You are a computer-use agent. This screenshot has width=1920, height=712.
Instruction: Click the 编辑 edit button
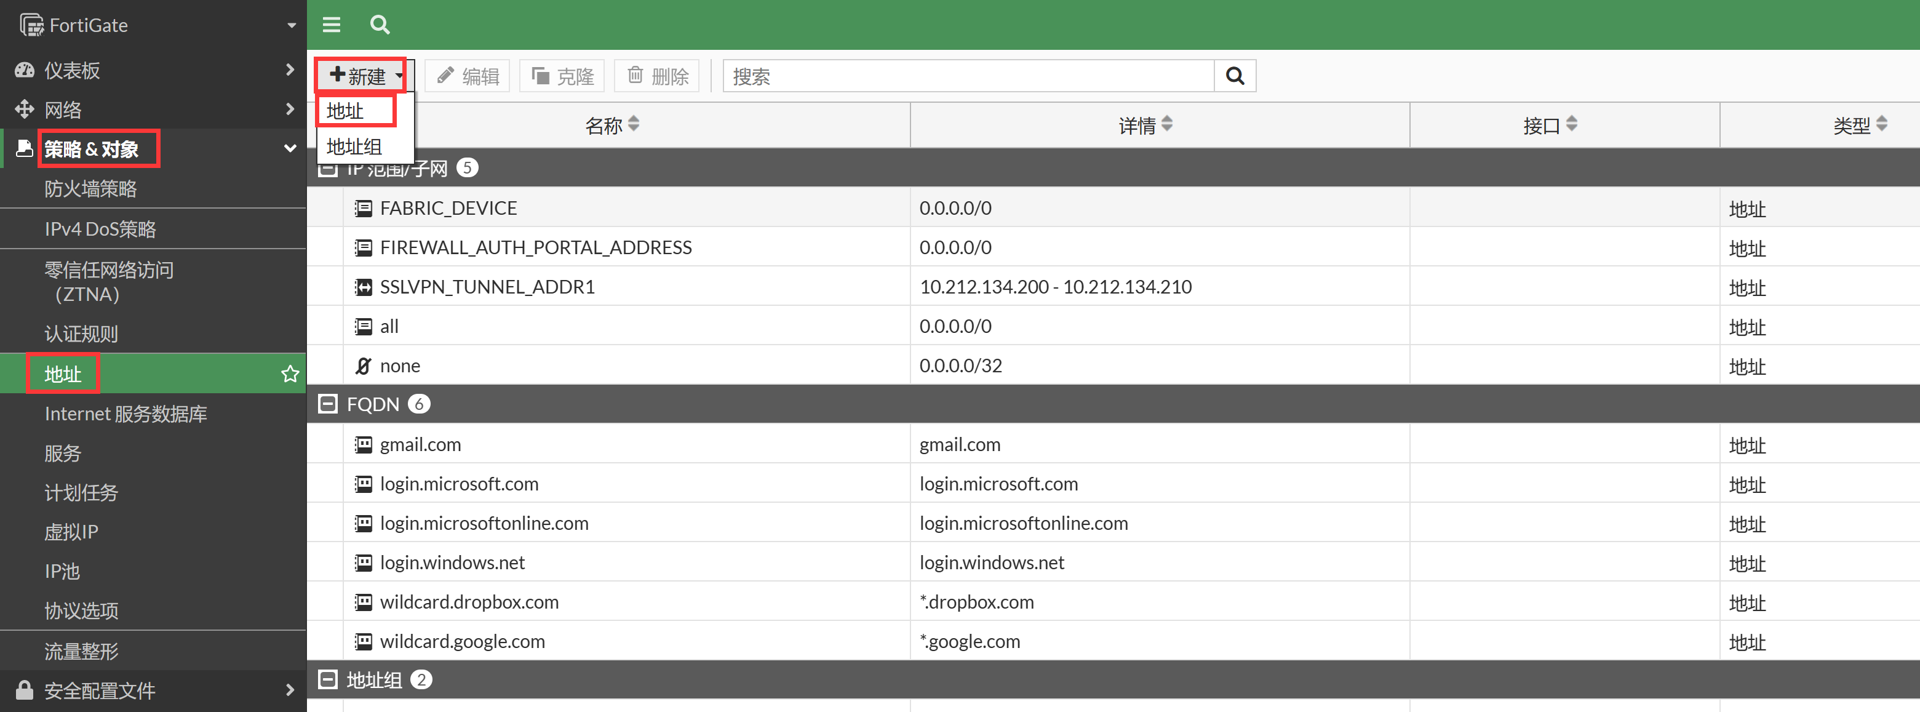pos(468,76)
